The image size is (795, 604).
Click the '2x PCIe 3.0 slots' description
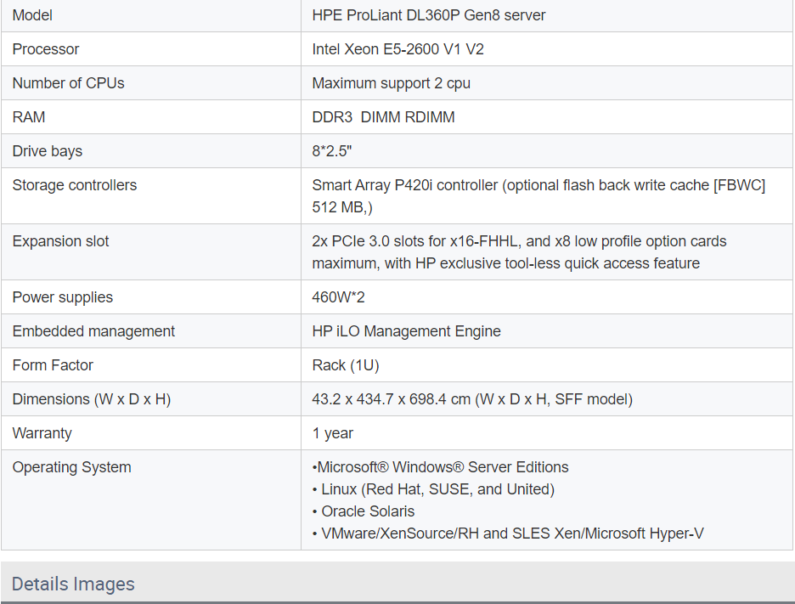click(x=519, y=252)
